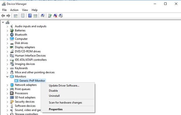Open the File menu
The width and height of the screenshot is (181, 115).
coord(4,10)
